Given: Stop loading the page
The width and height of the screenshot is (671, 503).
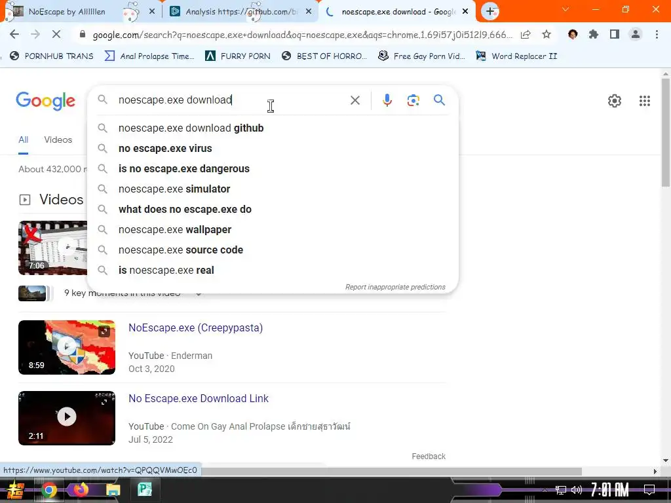Looking at the screenshot, I should (56, 34).
